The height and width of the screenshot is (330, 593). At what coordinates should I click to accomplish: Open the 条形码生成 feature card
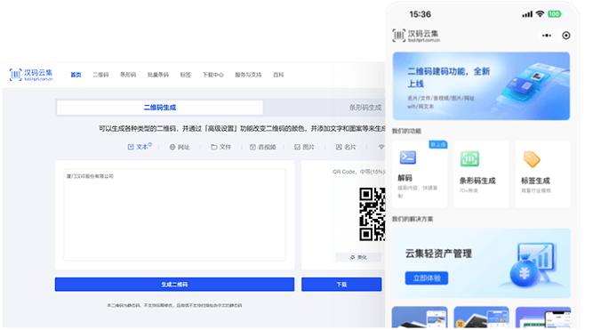click(481, 174)
